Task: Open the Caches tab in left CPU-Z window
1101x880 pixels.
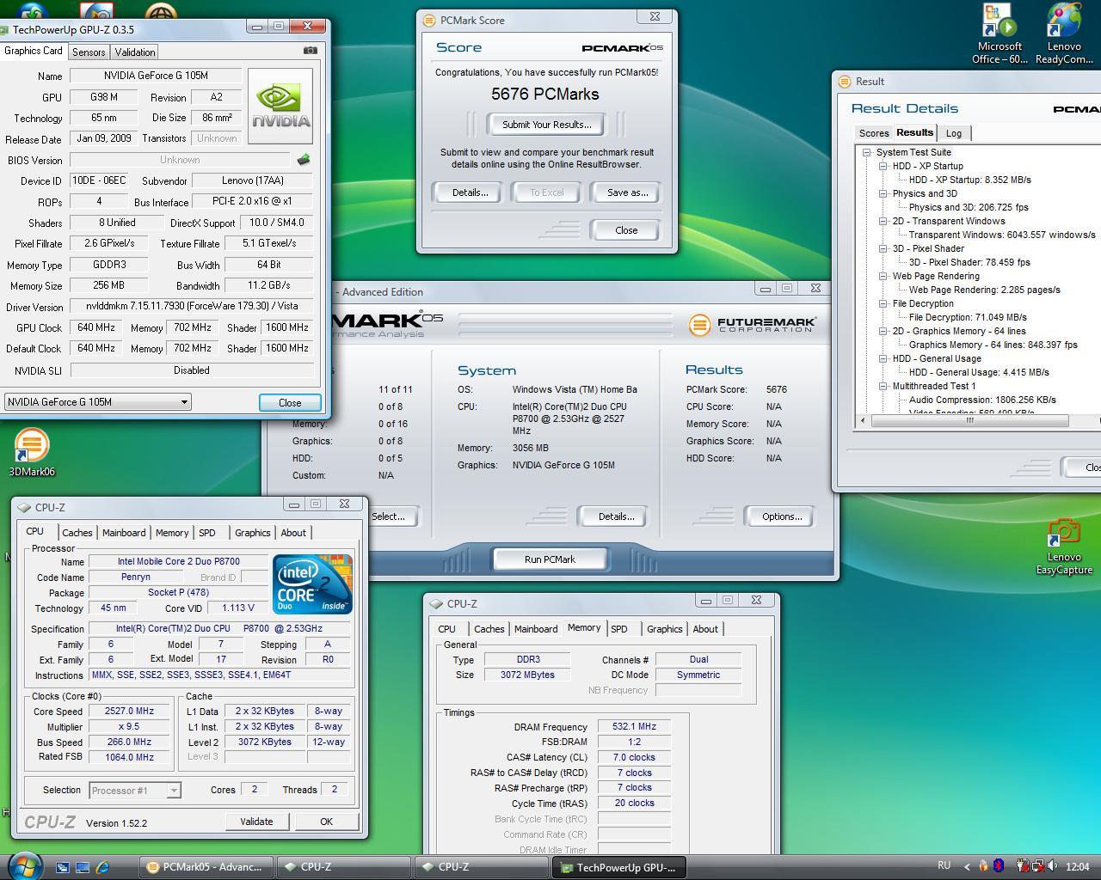Action: (77, 533)
